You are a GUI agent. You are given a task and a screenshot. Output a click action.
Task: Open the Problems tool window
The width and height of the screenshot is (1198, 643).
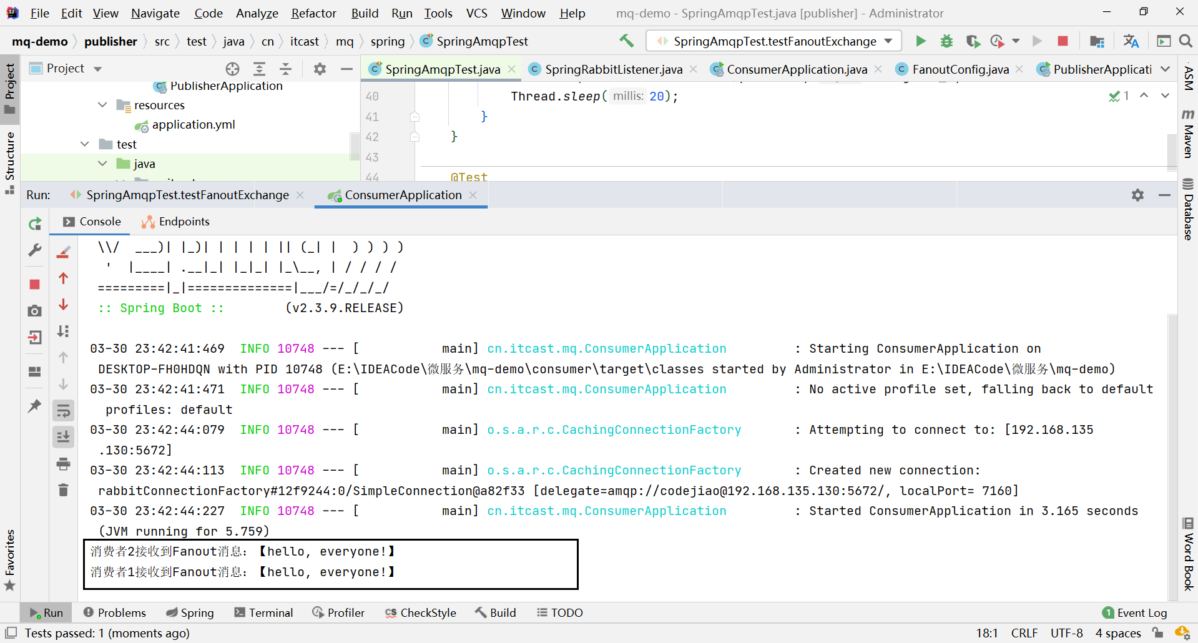point(115,613)
